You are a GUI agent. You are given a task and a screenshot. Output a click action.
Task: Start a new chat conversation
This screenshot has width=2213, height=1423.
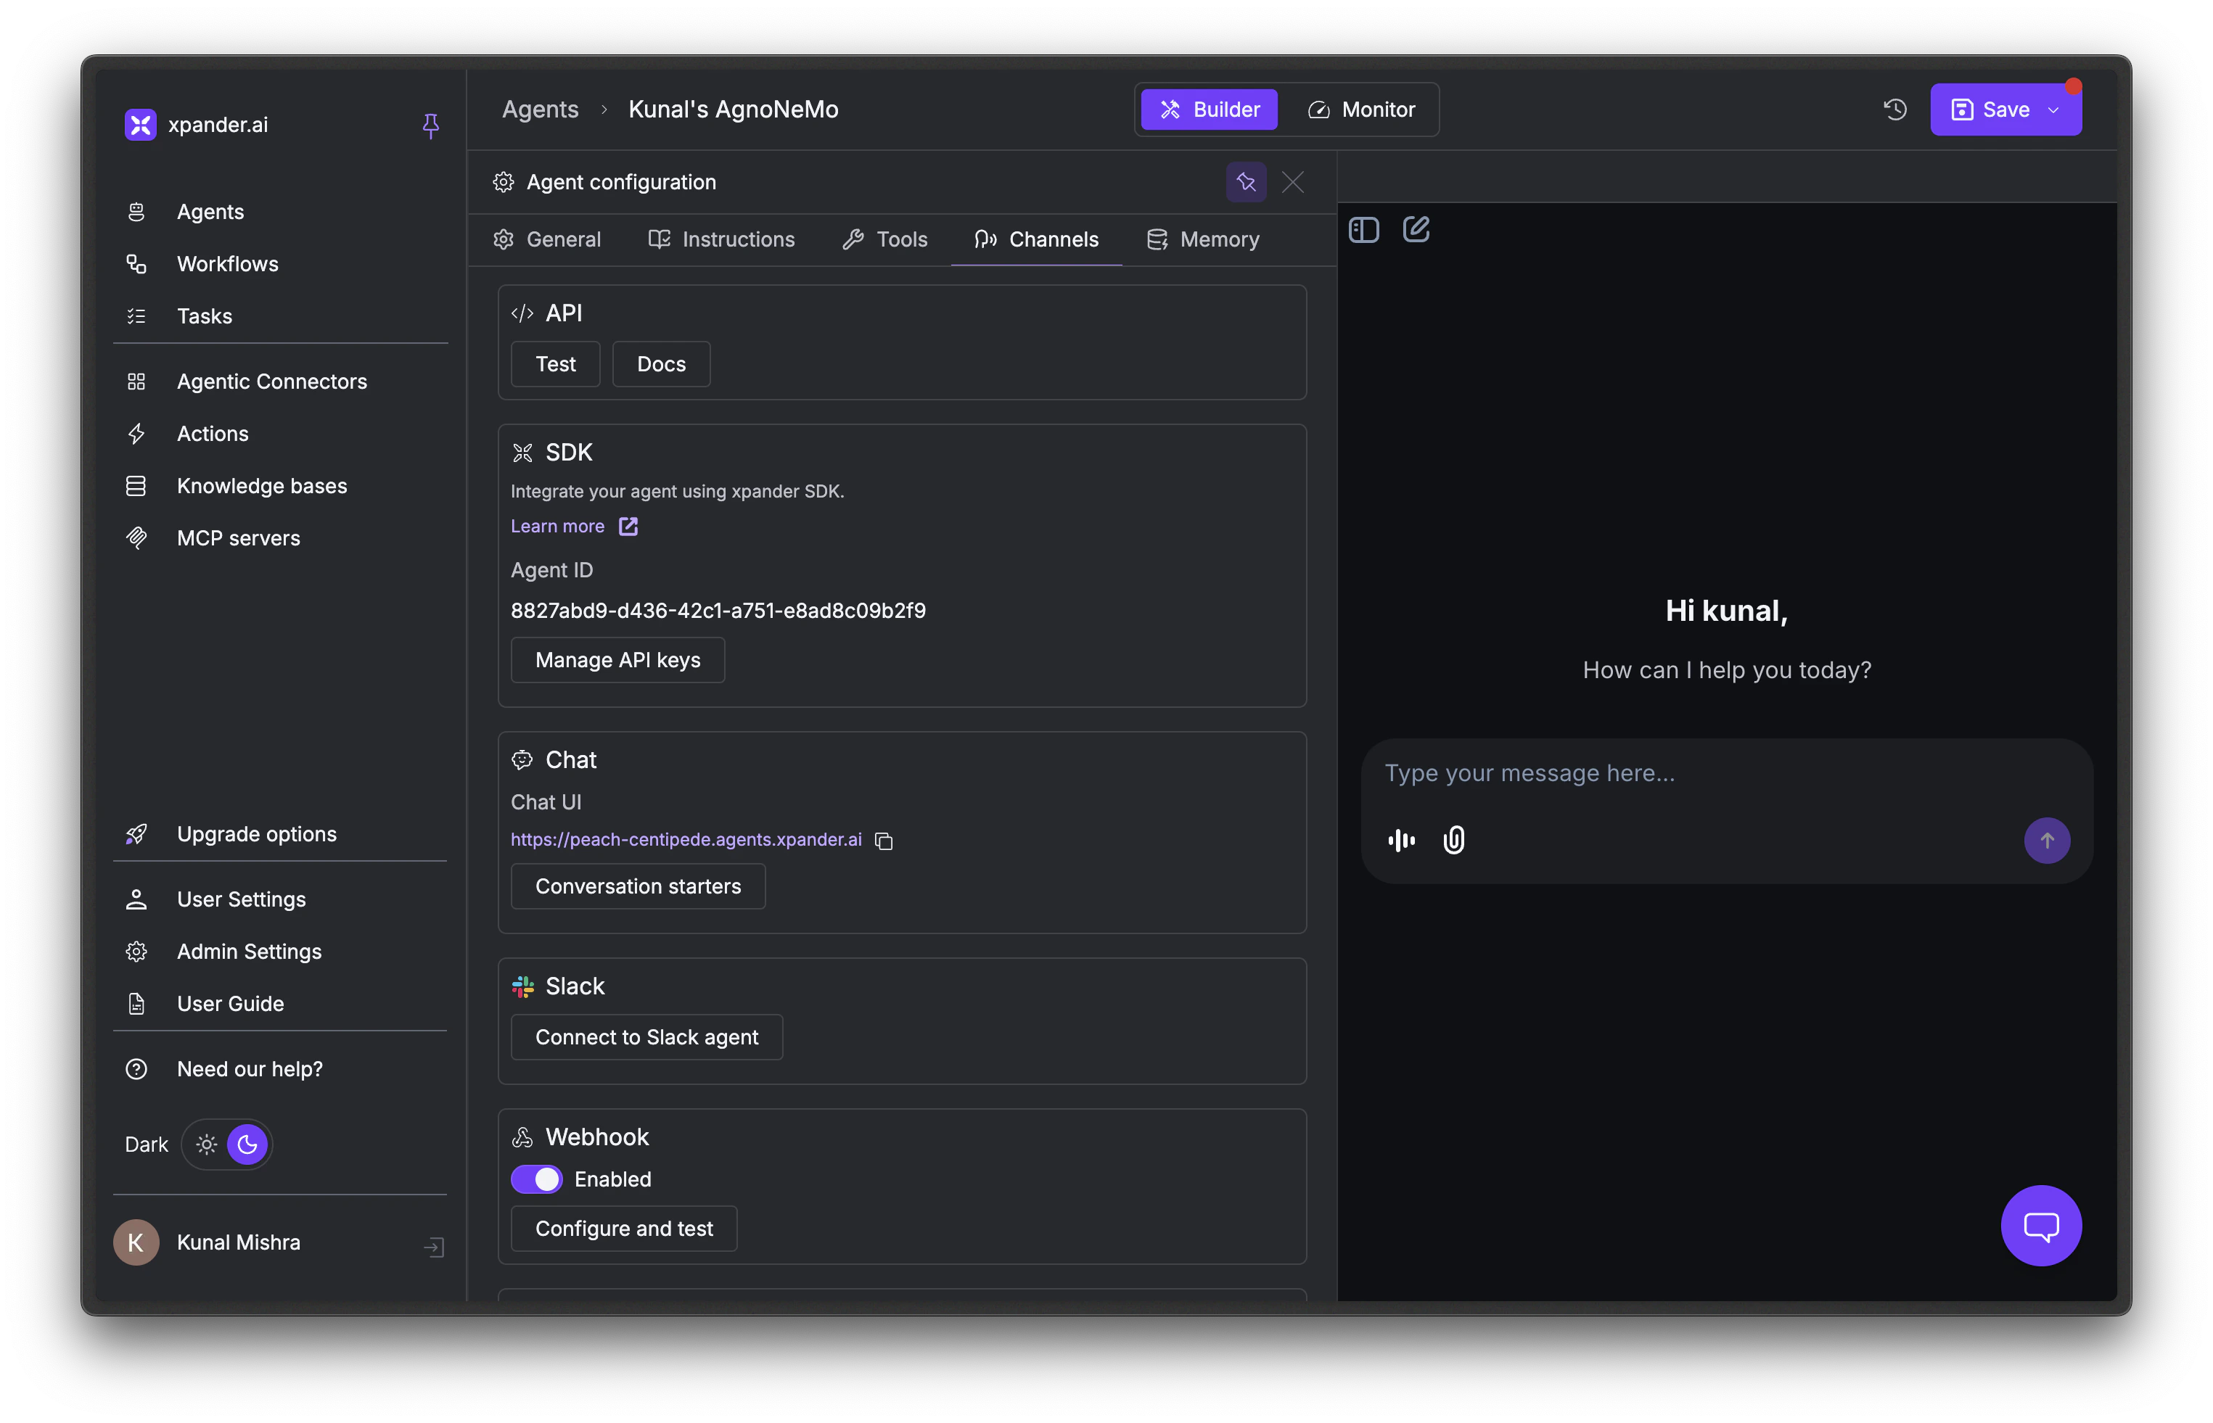1416,228
